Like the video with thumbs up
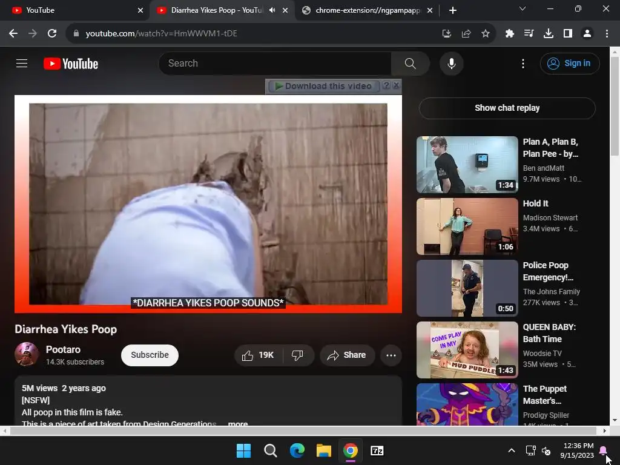620x465 pixels. click(x=259, y=355)
